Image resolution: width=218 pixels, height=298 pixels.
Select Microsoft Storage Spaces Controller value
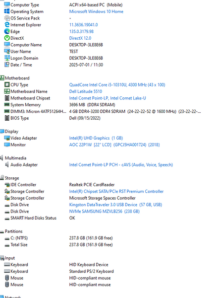(102, 198)
